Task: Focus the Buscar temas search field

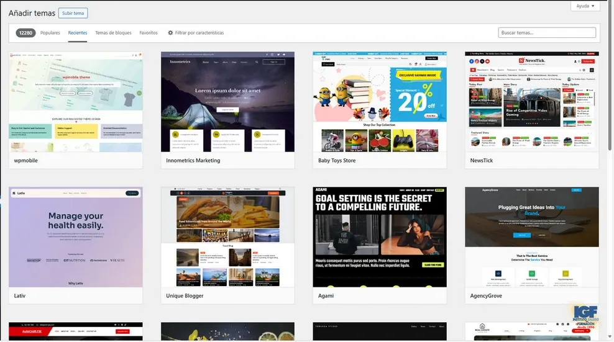Action: coord(547,32)
